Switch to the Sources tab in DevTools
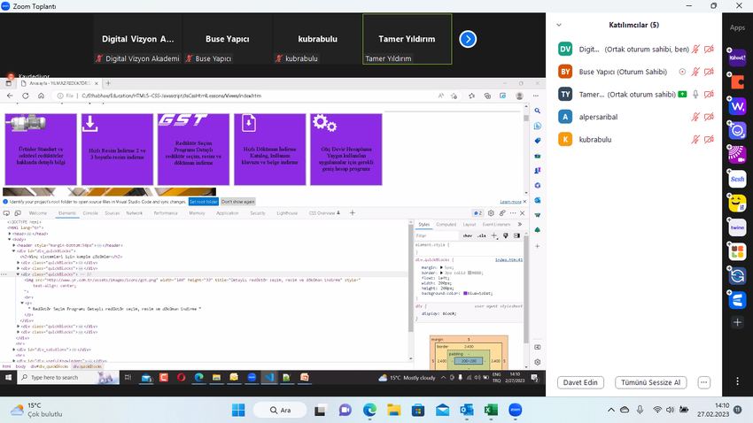The image size is (753, 423). pyautogui.click(x=112, y=213)
